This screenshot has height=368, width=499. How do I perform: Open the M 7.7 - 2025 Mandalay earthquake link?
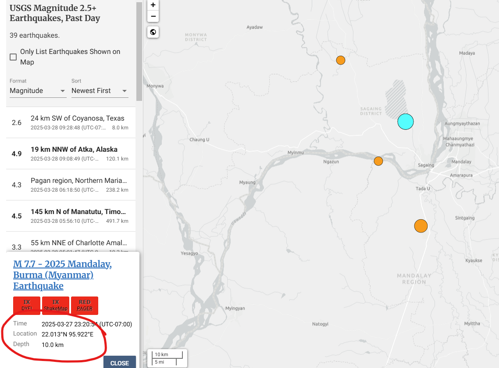(x=62, y=275)
